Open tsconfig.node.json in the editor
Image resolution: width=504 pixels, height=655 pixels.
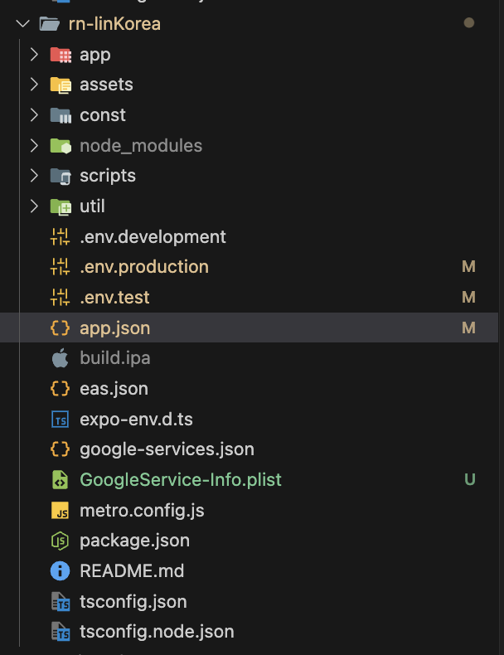(157, 632)
